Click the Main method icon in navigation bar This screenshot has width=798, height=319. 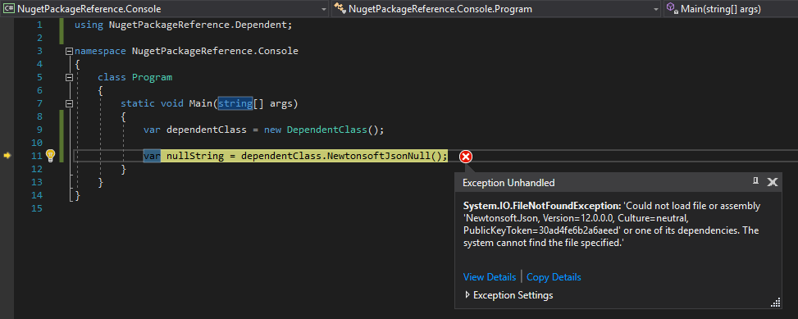pyautogui.click(x=672, y=9)
